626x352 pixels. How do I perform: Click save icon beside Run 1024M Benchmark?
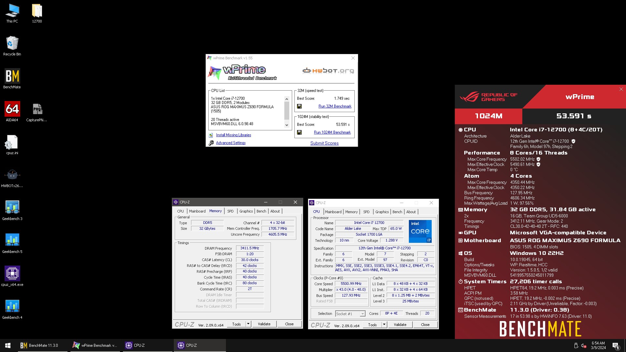pyautogui.click(x=299, y=132)
